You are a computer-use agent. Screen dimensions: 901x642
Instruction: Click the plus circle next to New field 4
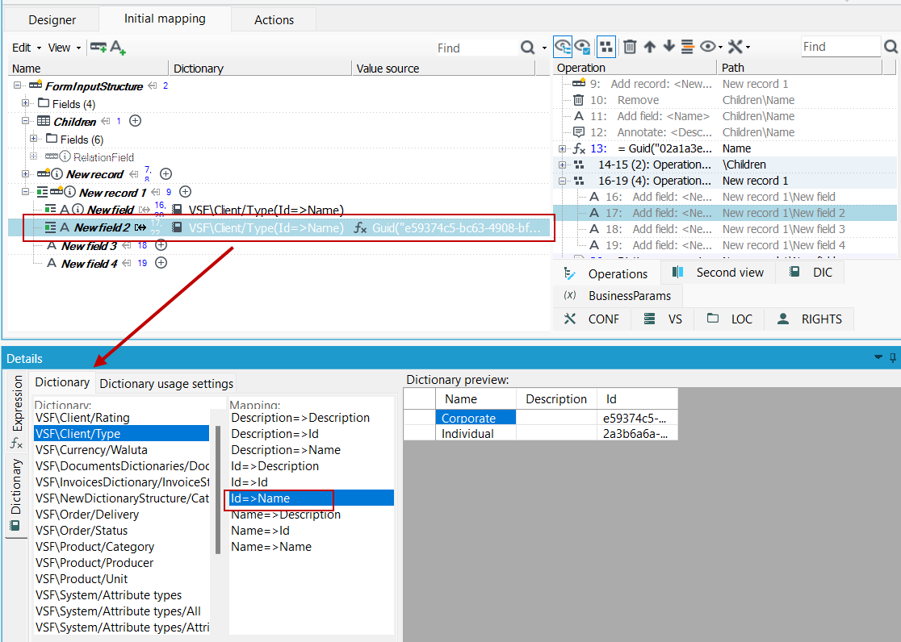tap(161, 263)
